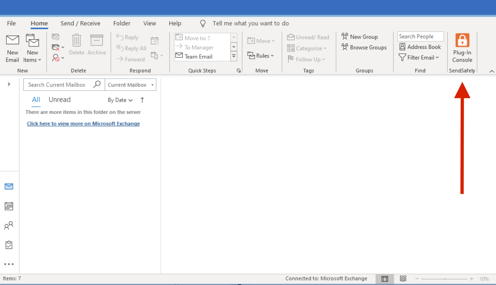Click the search magnifier icon
Image resolution: width=496 pixels, height=285 pixels.
click(x=97, y=84)
